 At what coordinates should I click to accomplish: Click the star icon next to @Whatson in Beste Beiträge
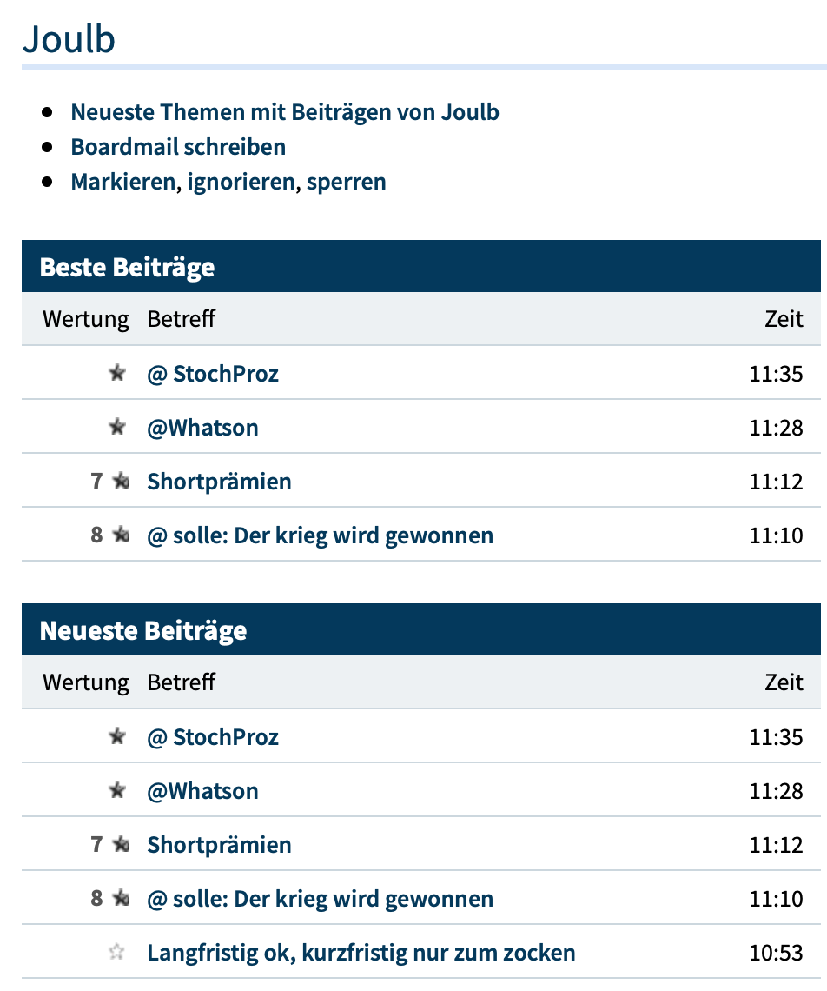(x=118, y=427)
